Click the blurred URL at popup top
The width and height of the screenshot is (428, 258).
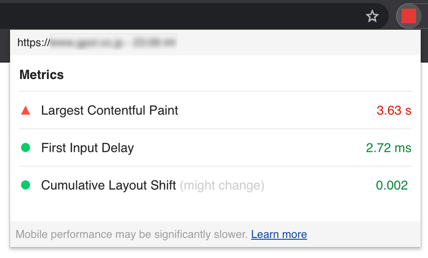(114, 43)
